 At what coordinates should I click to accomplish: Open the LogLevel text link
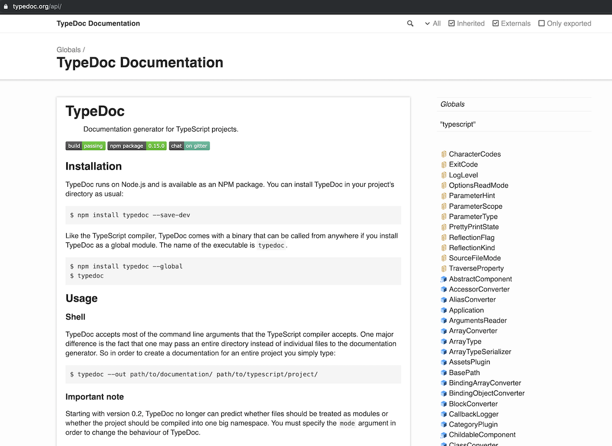pos(463,175)
